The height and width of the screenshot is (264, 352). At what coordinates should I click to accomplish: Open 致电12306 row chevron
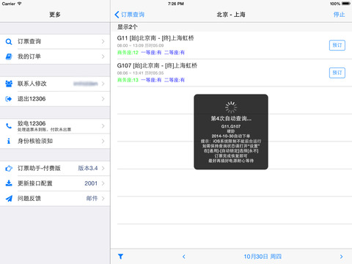pyautogui.click(x=103, y=126)
